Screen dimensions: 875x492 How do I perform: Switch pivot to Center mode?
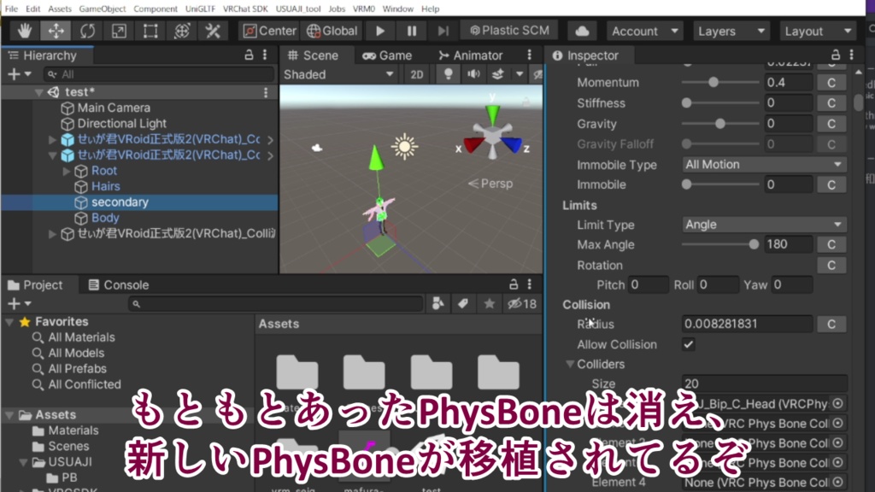pos(268,29)
